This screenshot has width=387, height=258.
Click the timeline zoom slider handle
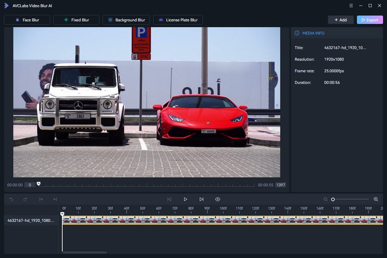333,199
